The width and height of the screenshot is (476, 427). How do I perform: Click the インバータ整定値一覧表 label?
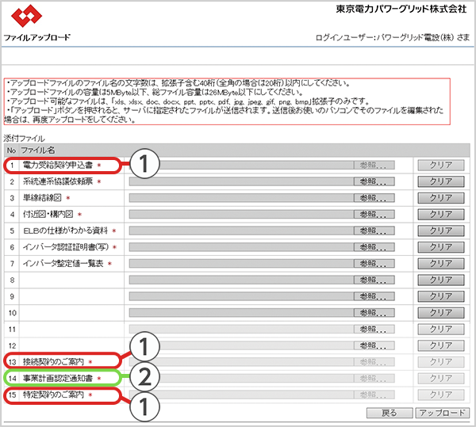click(63, 263)
